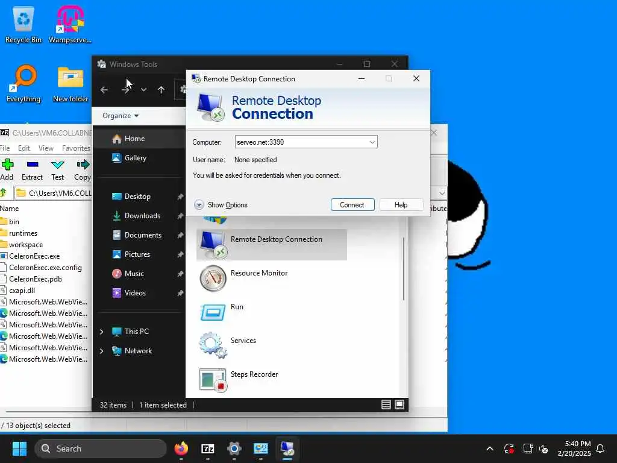Open Firefox from the taskbar
617x463 pixels.
click(181, 449)
